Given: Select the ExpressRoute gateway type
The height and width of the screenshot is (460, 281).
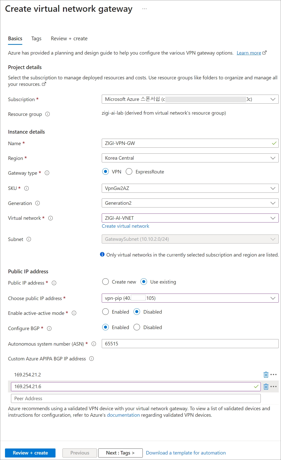Looking at the screenshot, I should coord(129,172).
